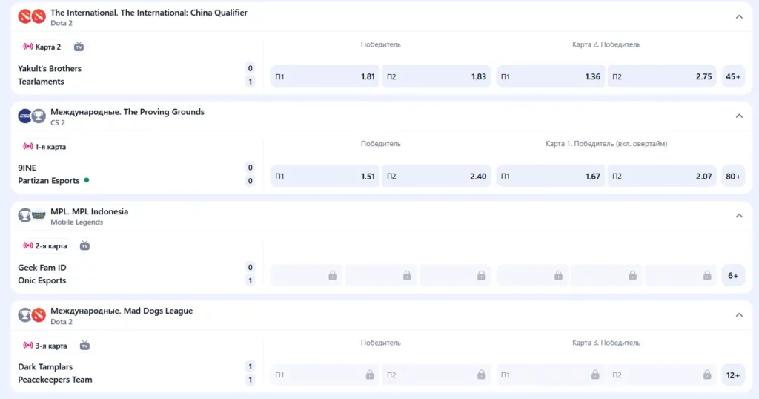Screen dimensions: 759x399
Task: Select П2 odds 2.40 for Partizan Esports
Action: pyautogui.click(x=437, y=176)
